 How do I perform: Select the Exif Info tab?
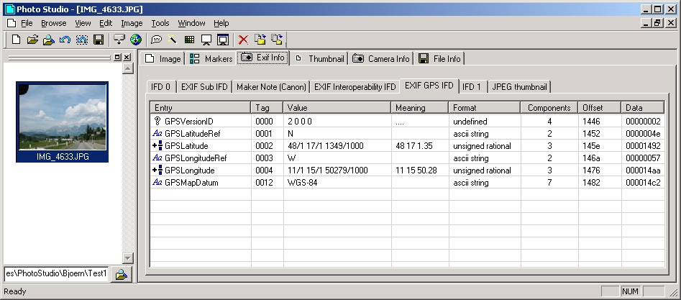click(262, 58)
